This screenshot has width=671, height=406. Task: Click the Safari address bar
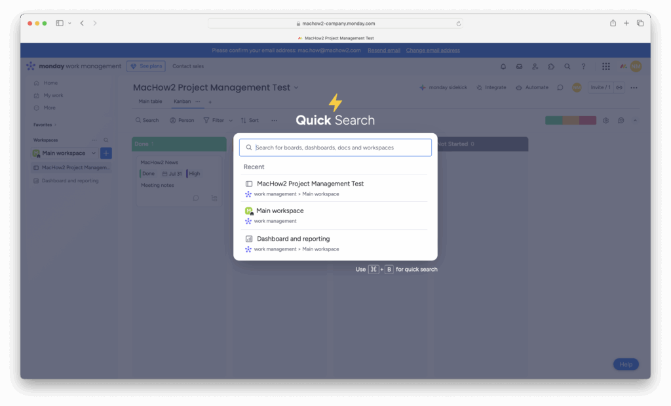tap(335, 24)
